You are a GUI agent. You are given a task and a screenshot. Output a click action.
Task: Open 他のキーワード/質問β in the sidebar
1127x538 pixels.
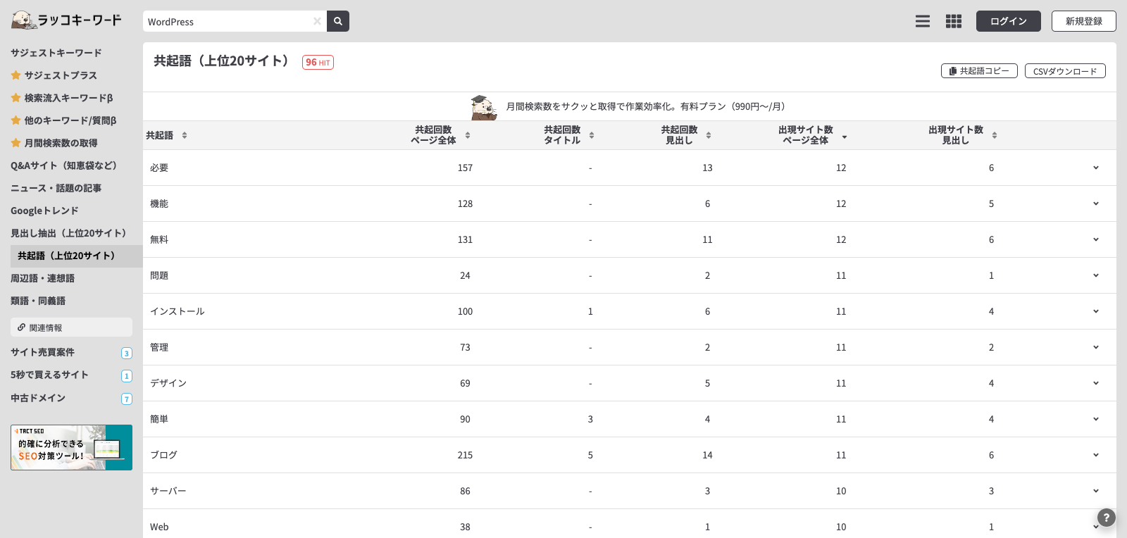tap(63, 120)
